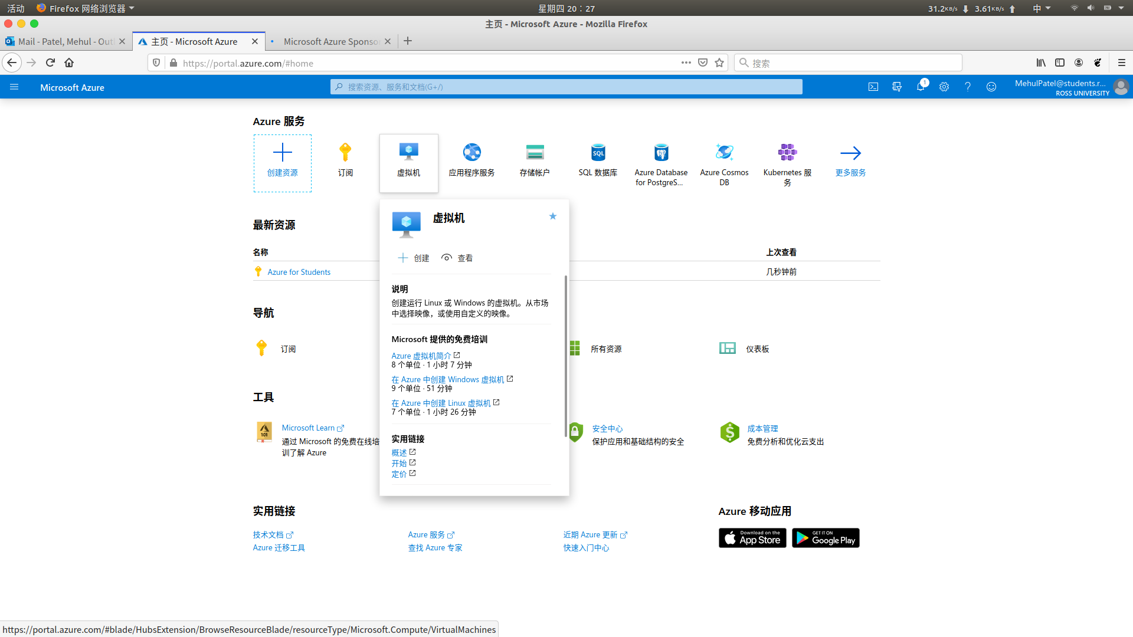1133x637 pixels.
Task: Open portal settings gear icon
Action: (x=944, y=87)
